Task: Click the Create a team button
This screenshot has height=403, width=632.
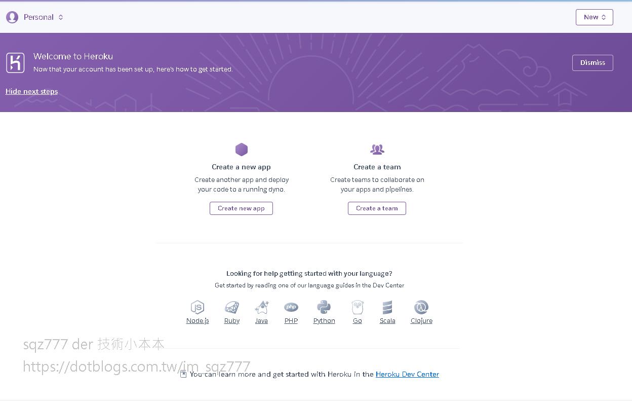Action: tap(377, 208)
